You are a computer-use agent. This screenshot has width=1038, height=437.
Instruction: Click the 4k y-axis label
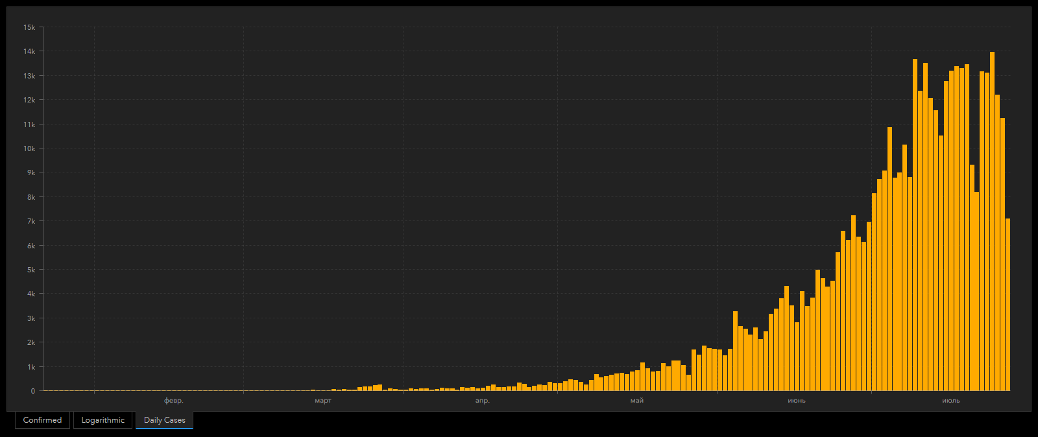click(x=31, y=294)
